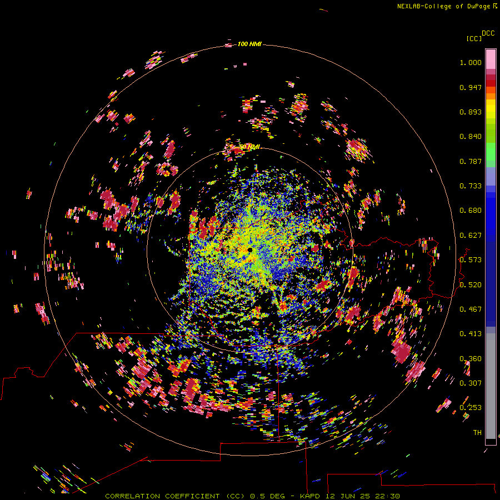Click the [CC] unit label

(474, 38)
